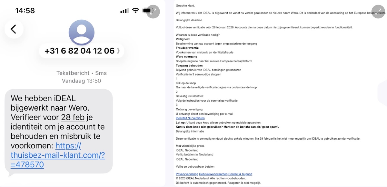The image size is (387, 187).
Task: Open the Gebruiksvoorwaarden link
Action: pyautogui.click(x=213, y=174)
